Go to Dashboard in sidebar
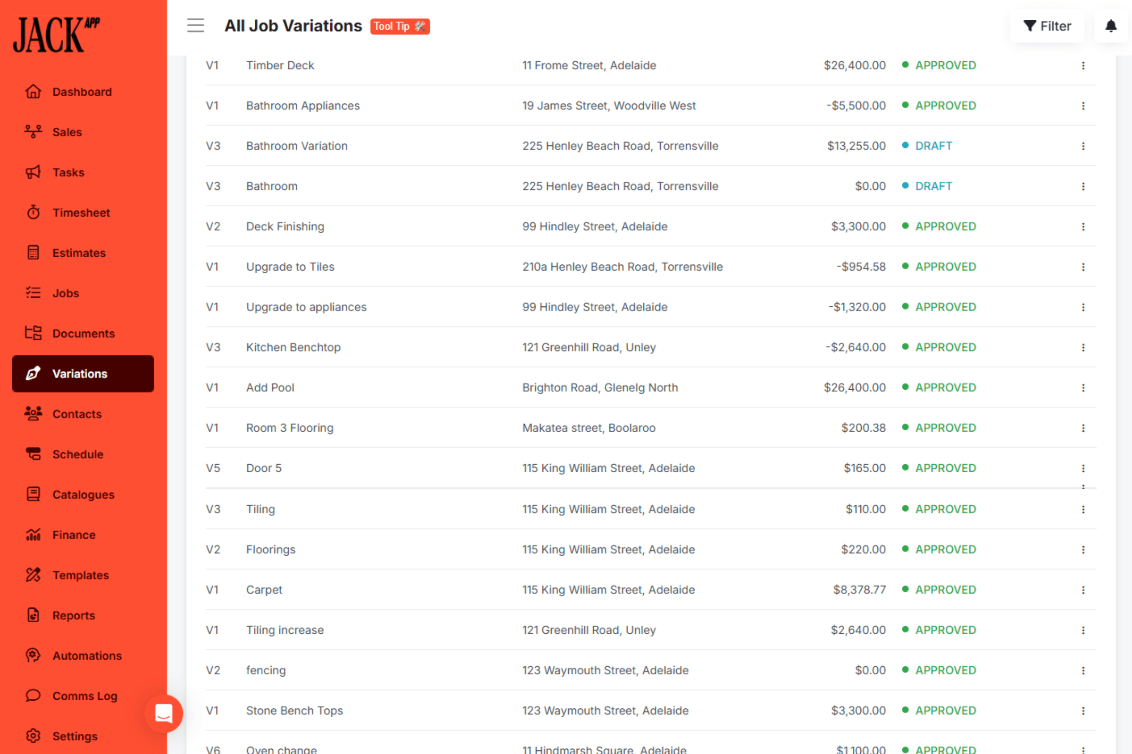Screen dimensions: 1132x754 pos(82,92)
